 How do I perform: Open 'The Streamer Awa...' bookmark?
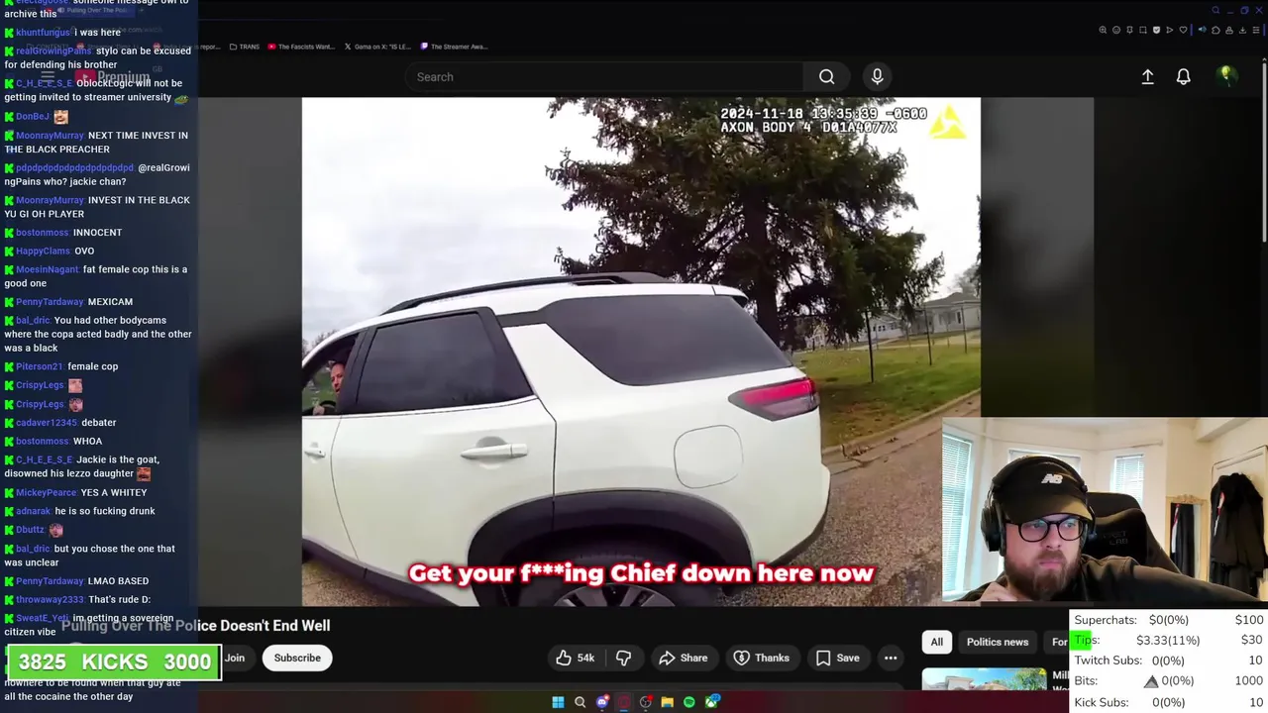click(x=454, y=47)
